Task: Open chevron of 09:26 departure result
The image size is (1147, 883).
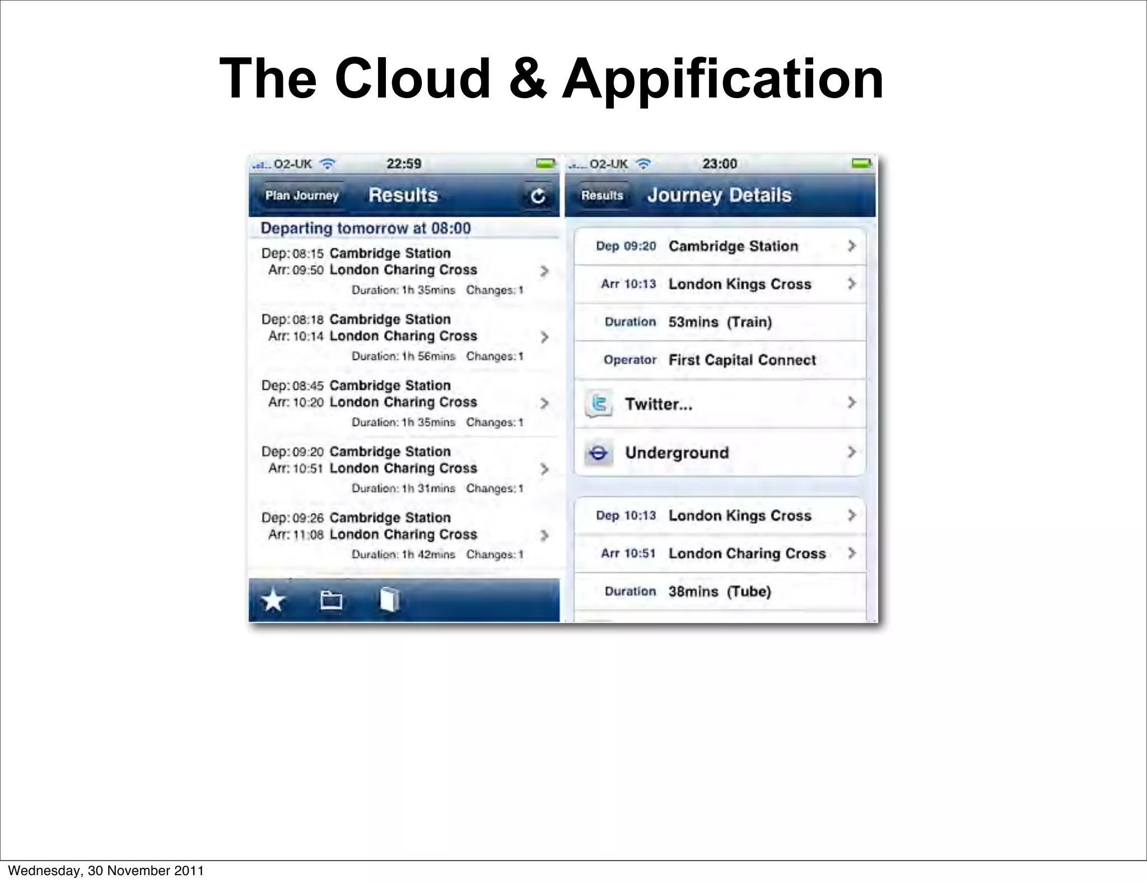Action: [x=544, y=536]
